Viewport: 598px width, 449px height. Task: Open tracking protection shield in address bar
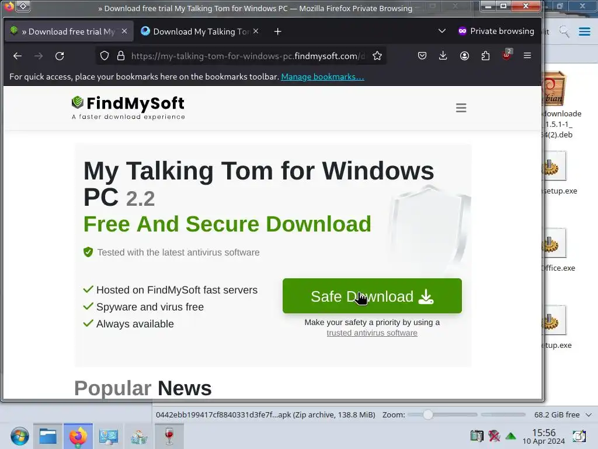pyautogui.click(x=105, y=56)
